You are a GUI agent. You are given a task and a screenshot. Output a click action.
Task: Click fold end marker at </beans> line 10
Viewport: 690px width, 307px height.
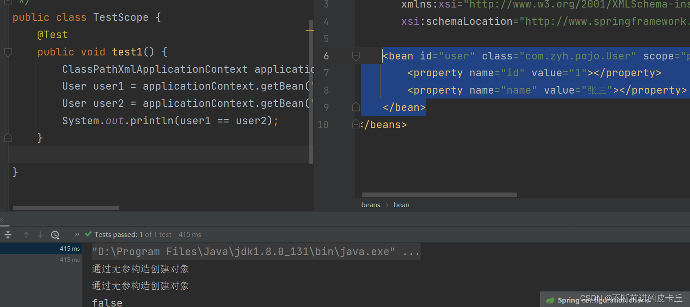356,124
